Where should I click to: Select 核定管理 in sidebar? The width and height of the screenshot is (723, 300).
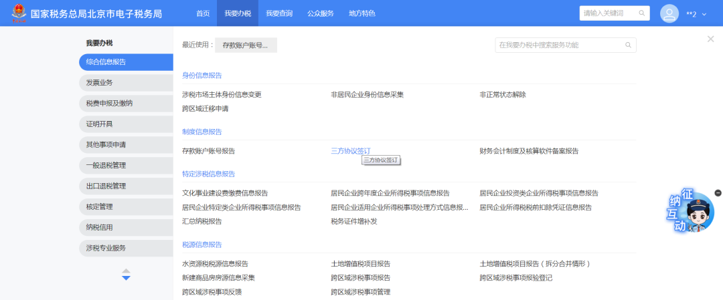126,207
